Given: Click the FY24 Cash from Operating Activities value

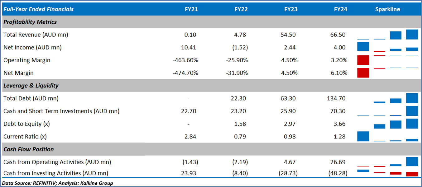Looking at the screenshot, I should (x=339, y=162).
